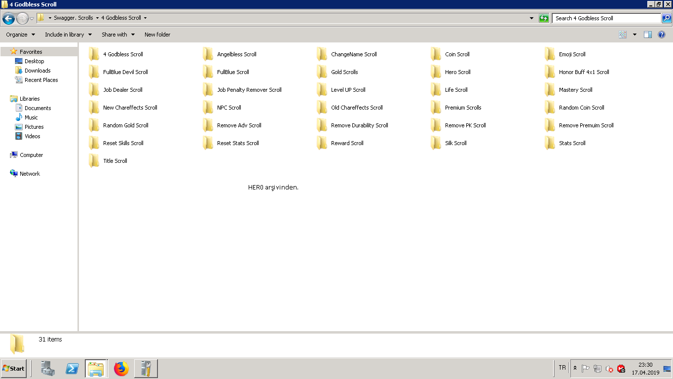The width and height of the screenshot is (673, 379).
Task: Click the New folder button
Action: coord(157,35)
